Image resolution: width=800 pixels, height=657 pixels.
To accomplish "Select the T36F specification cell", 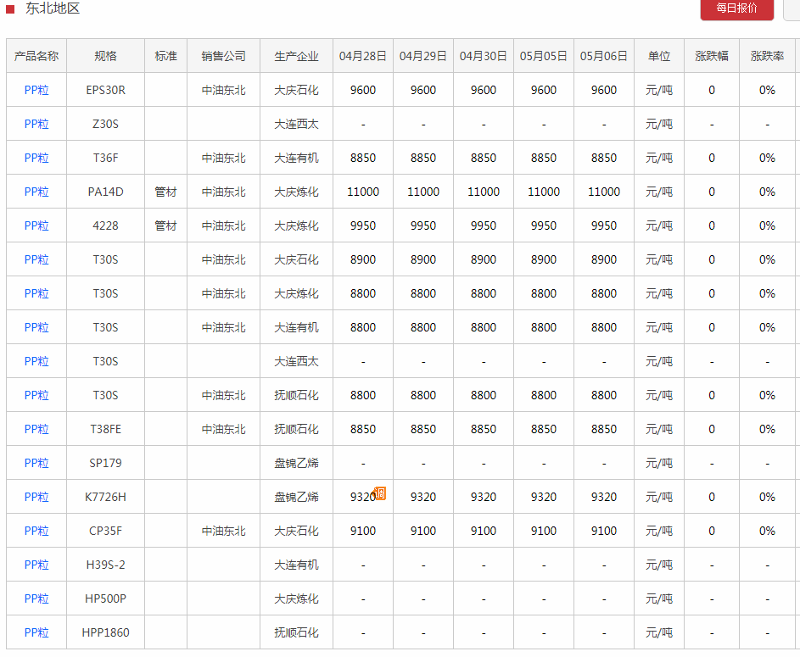I will pyautogui.click(x=105, y=158).
